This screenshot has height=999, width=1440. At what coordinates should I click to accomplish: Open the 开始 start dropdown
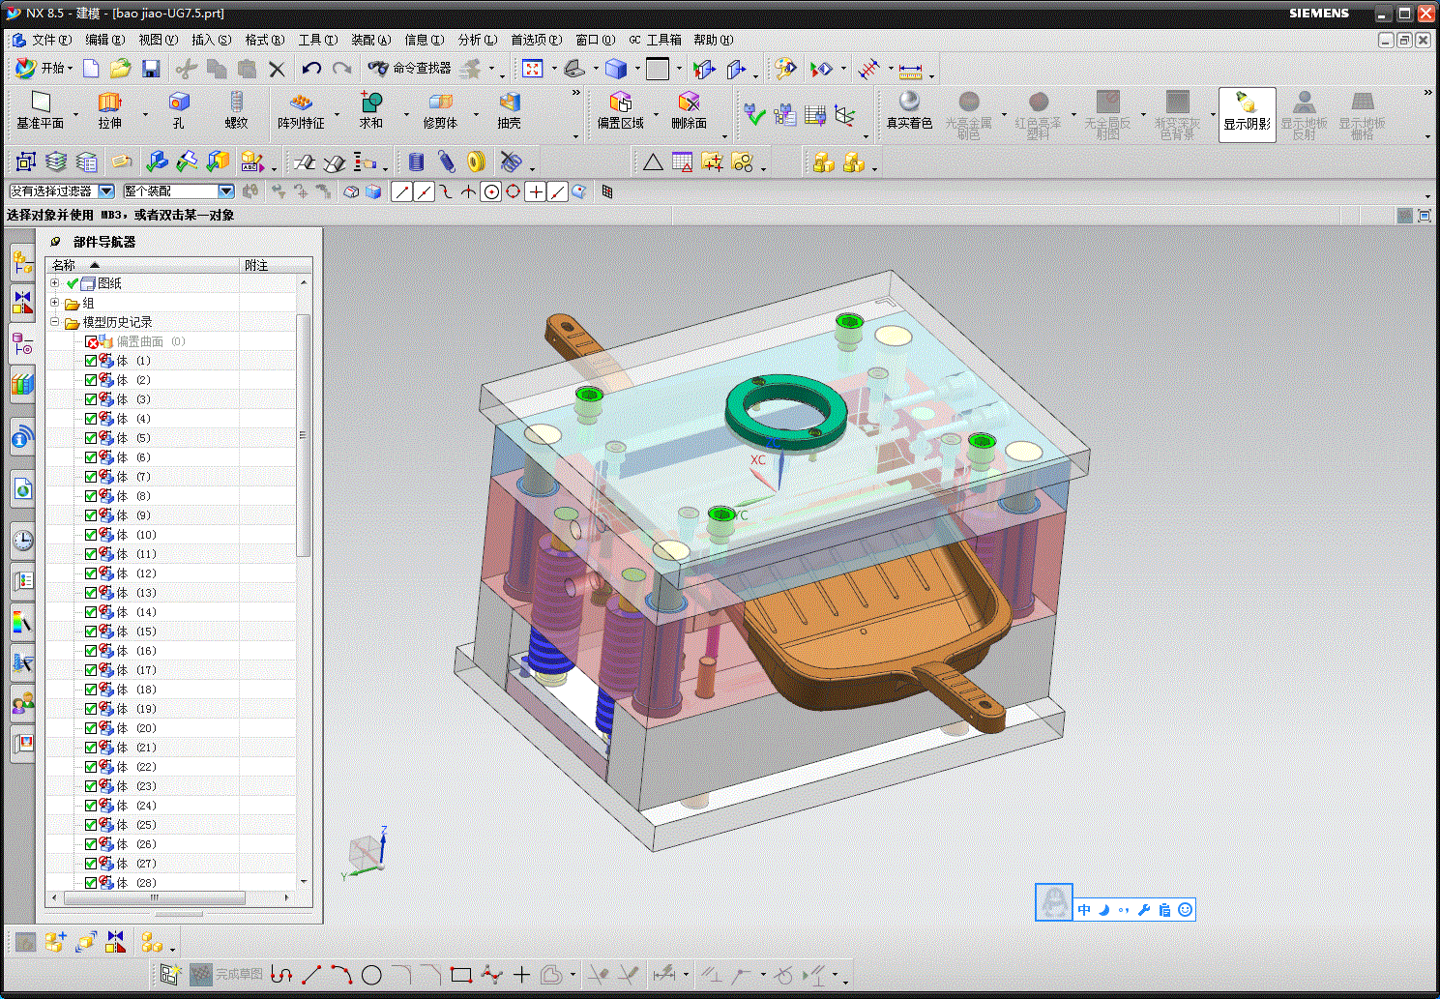(x=44, y=69)
